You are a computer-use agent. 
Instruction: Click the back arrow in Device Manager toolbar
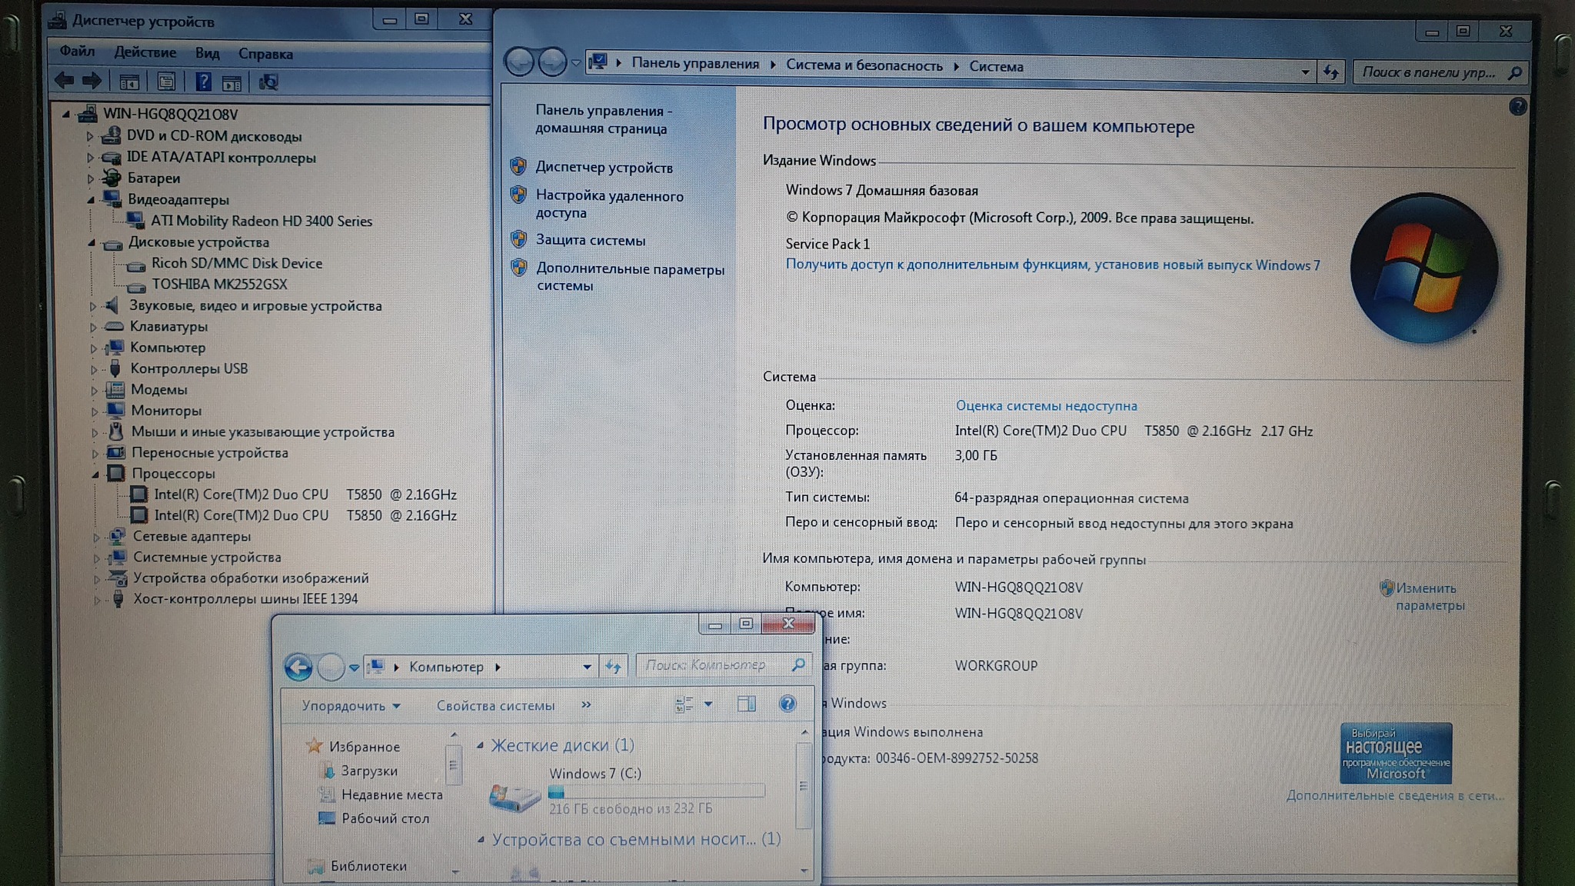pos(65,81)
